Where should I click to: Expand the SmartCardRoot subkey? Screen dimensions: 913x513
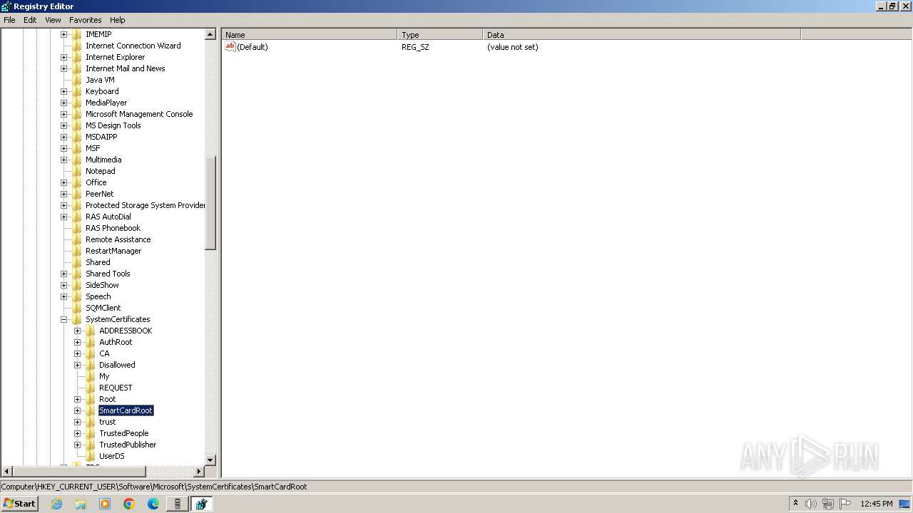click(x=77, y=410)
